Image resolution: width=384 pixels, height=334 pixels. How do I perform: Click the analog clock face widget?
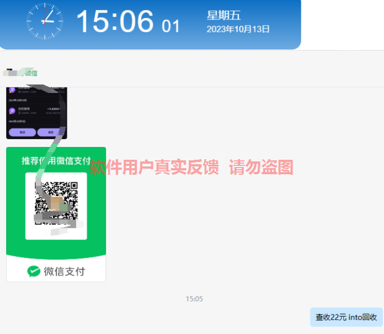45,21
